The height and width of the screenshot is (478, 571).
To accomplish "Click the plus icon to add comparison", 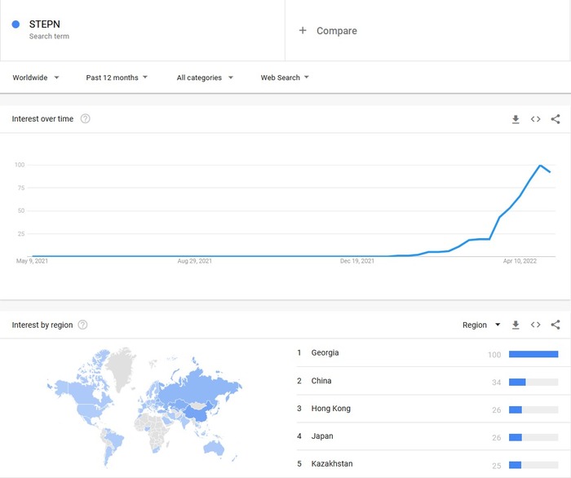I will 303,31.
